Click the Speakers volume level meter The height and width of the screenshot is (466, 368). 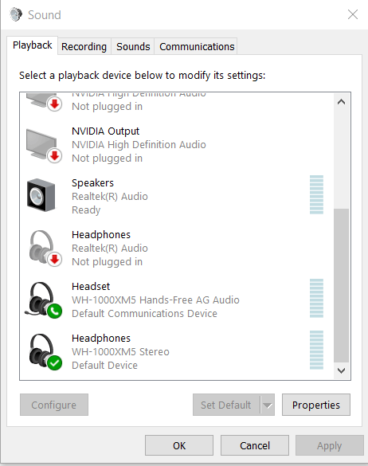coord(316,194)
